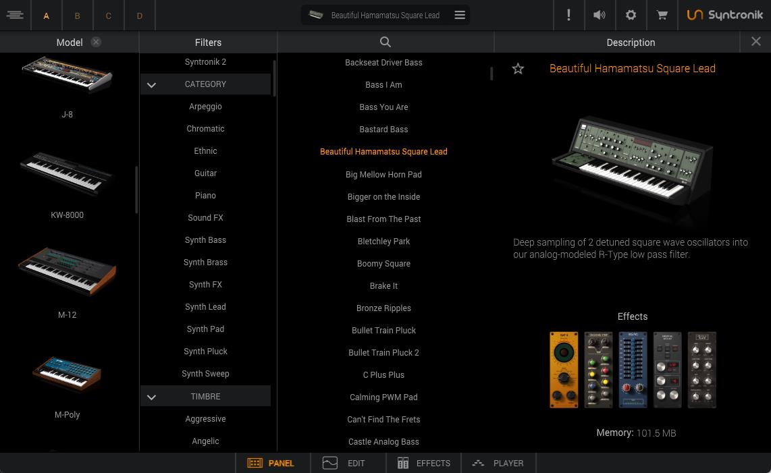Screen dimensions: 771x473
Task: Clear the Model filter with X icon
Action: [96, 42]
